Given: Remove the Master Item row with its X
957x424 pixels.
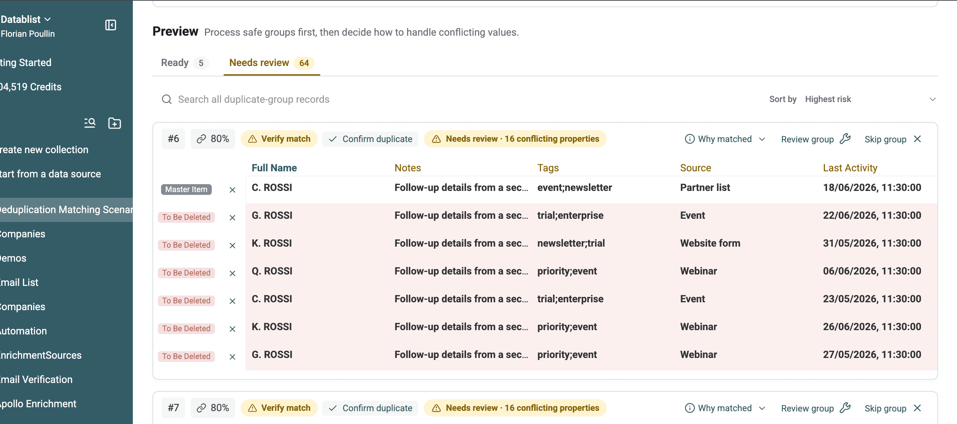Looking at the screenshot, I should tap(232, 190).
